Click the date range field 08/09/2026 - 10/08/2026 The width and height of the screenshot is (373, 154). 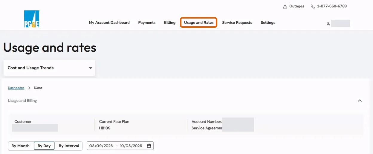point(120,146)
